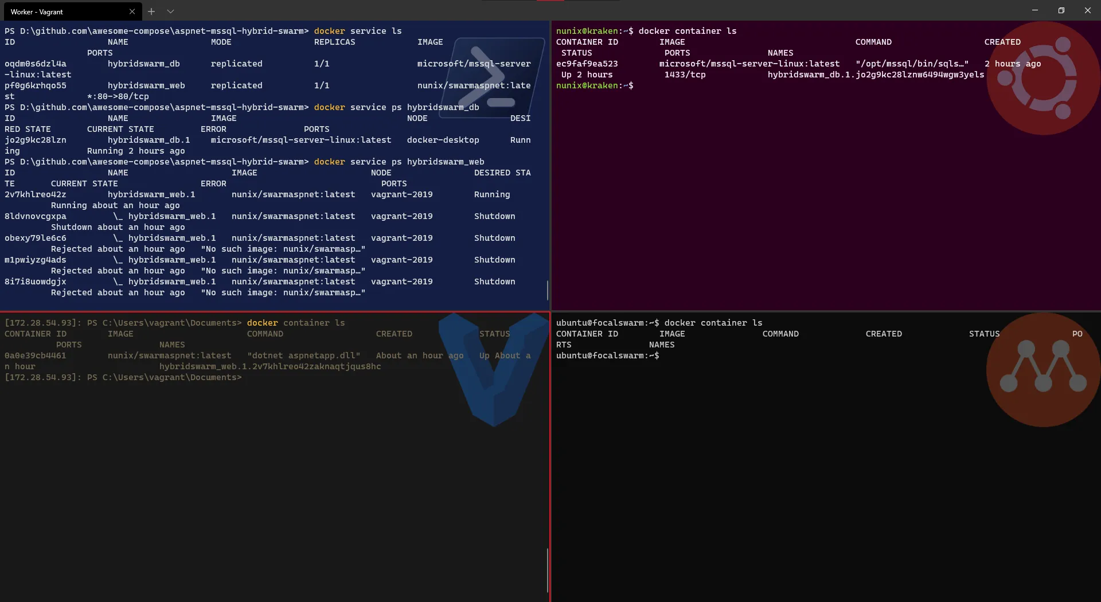
Task: Click the vertical divider between top panes
Action: 550,166
